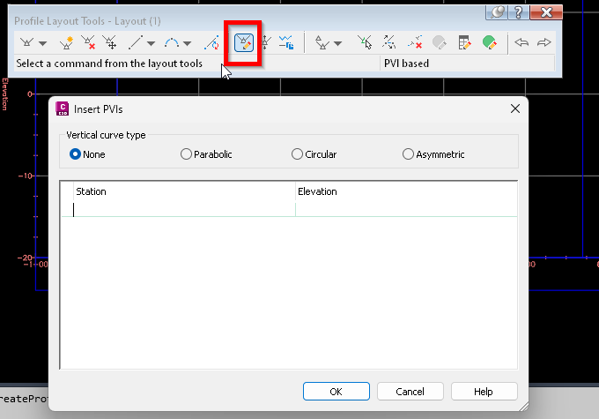The image size is (599, 419).
Task: Confirm with the OK button
Action: point(336,392)
